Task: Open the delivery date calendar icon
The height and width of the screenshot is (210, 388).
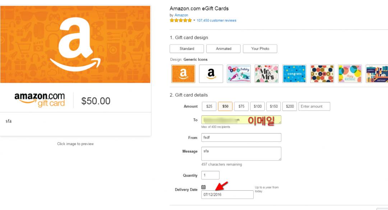Action: pos(203,187)
